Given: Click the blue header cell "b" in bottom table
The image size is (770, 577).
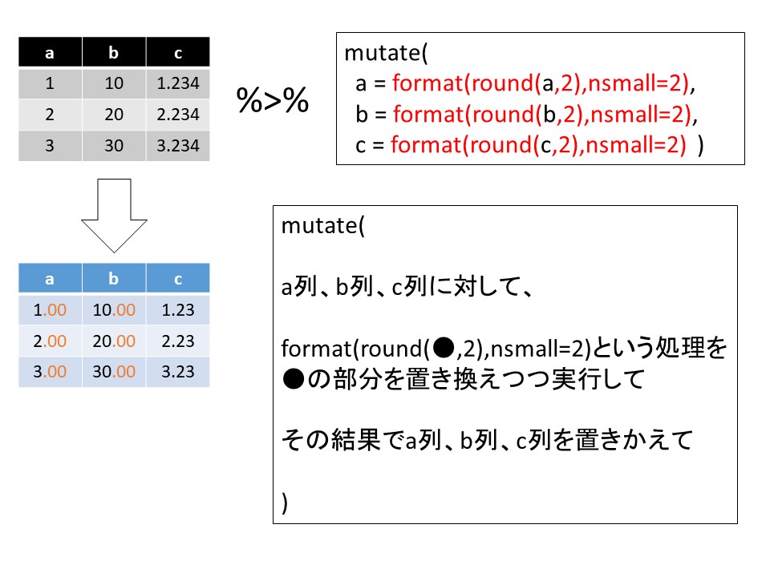Looking at the screenshot, I should click(x=114, y=279).
